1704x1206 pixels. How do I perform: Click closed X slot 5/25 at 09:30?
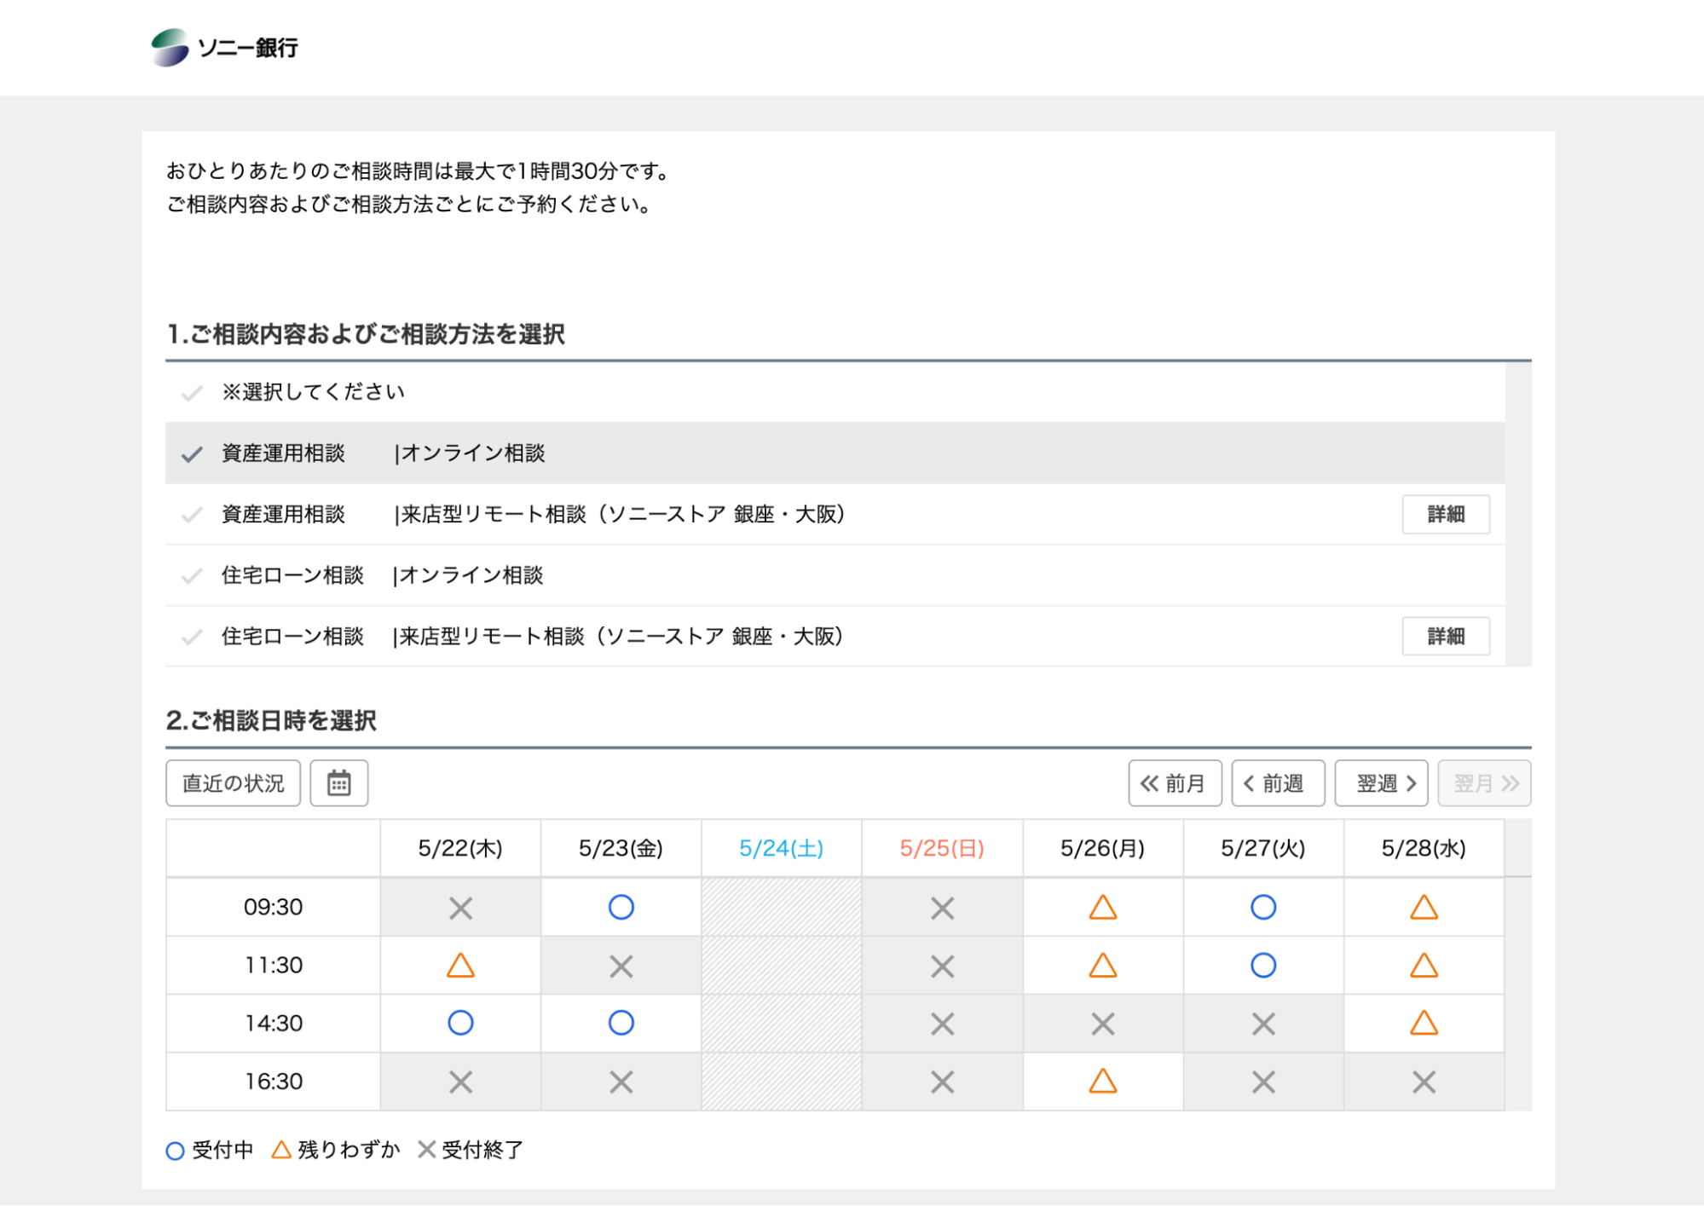(x=943, y=908)
